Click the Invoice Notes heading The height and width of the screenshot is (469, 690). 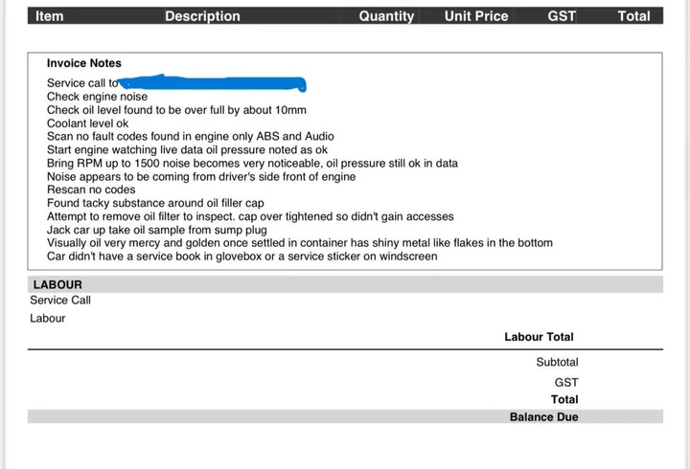click(x=84, y=63)
